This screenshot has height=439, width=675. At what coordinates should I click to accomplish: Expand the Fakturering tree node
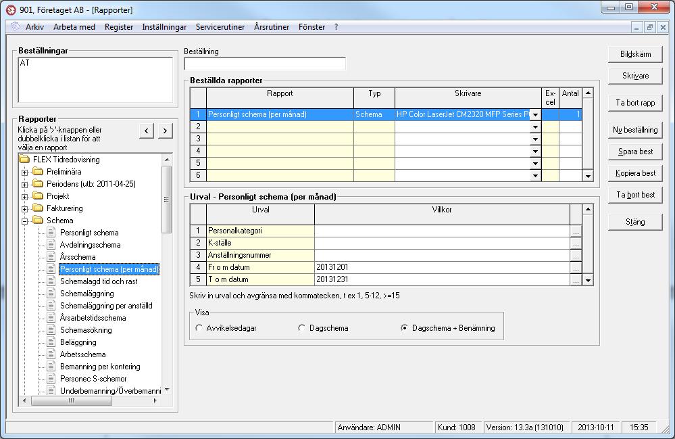(24, 209)
